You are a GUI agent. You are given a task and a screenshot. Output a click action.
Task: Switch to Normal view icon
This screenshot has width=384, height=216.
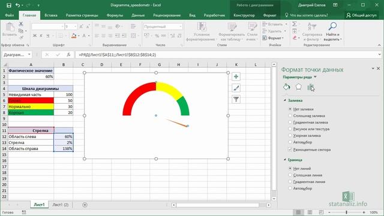[x=298, y=212]
